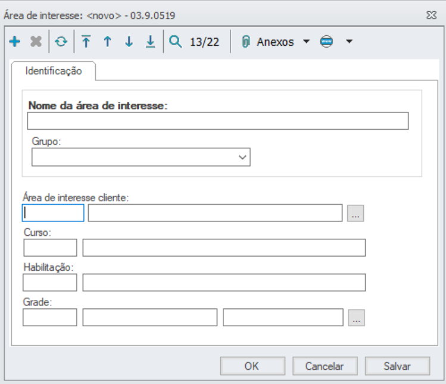Click the Habilitação description field
The height and width of the screenshot is (384, 446).
[x=224, y=282]
